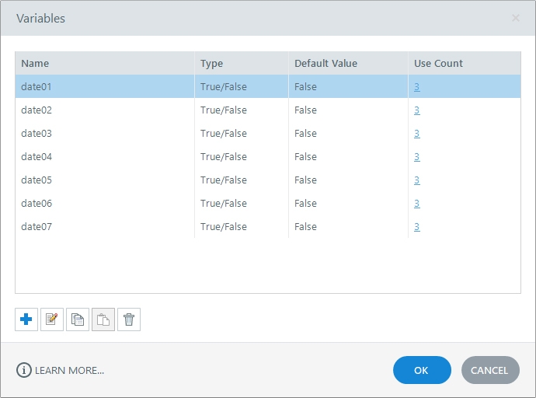This screenshot has height=398, width=536.
Task: Open use count link for date07
Action: tap(417, 227)
